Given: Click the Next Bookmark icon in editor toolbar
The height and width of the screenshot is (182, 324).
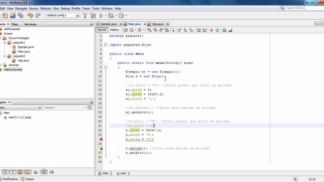Looking at the screenshot, I should pyautogui.click(x=185, y=30).
